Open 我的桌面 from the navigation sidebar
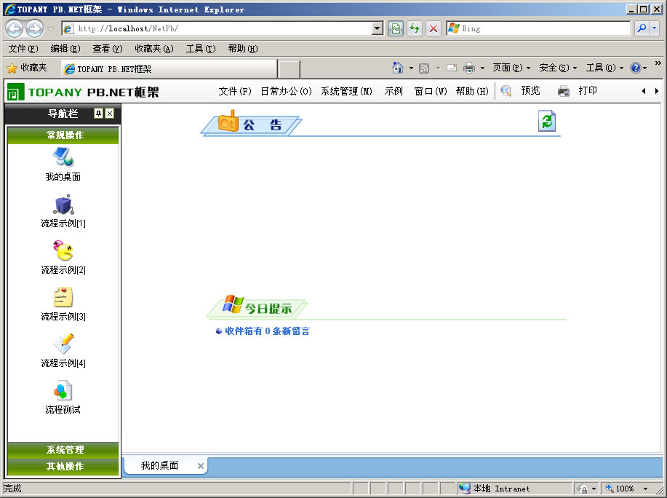 click(63, 163)
